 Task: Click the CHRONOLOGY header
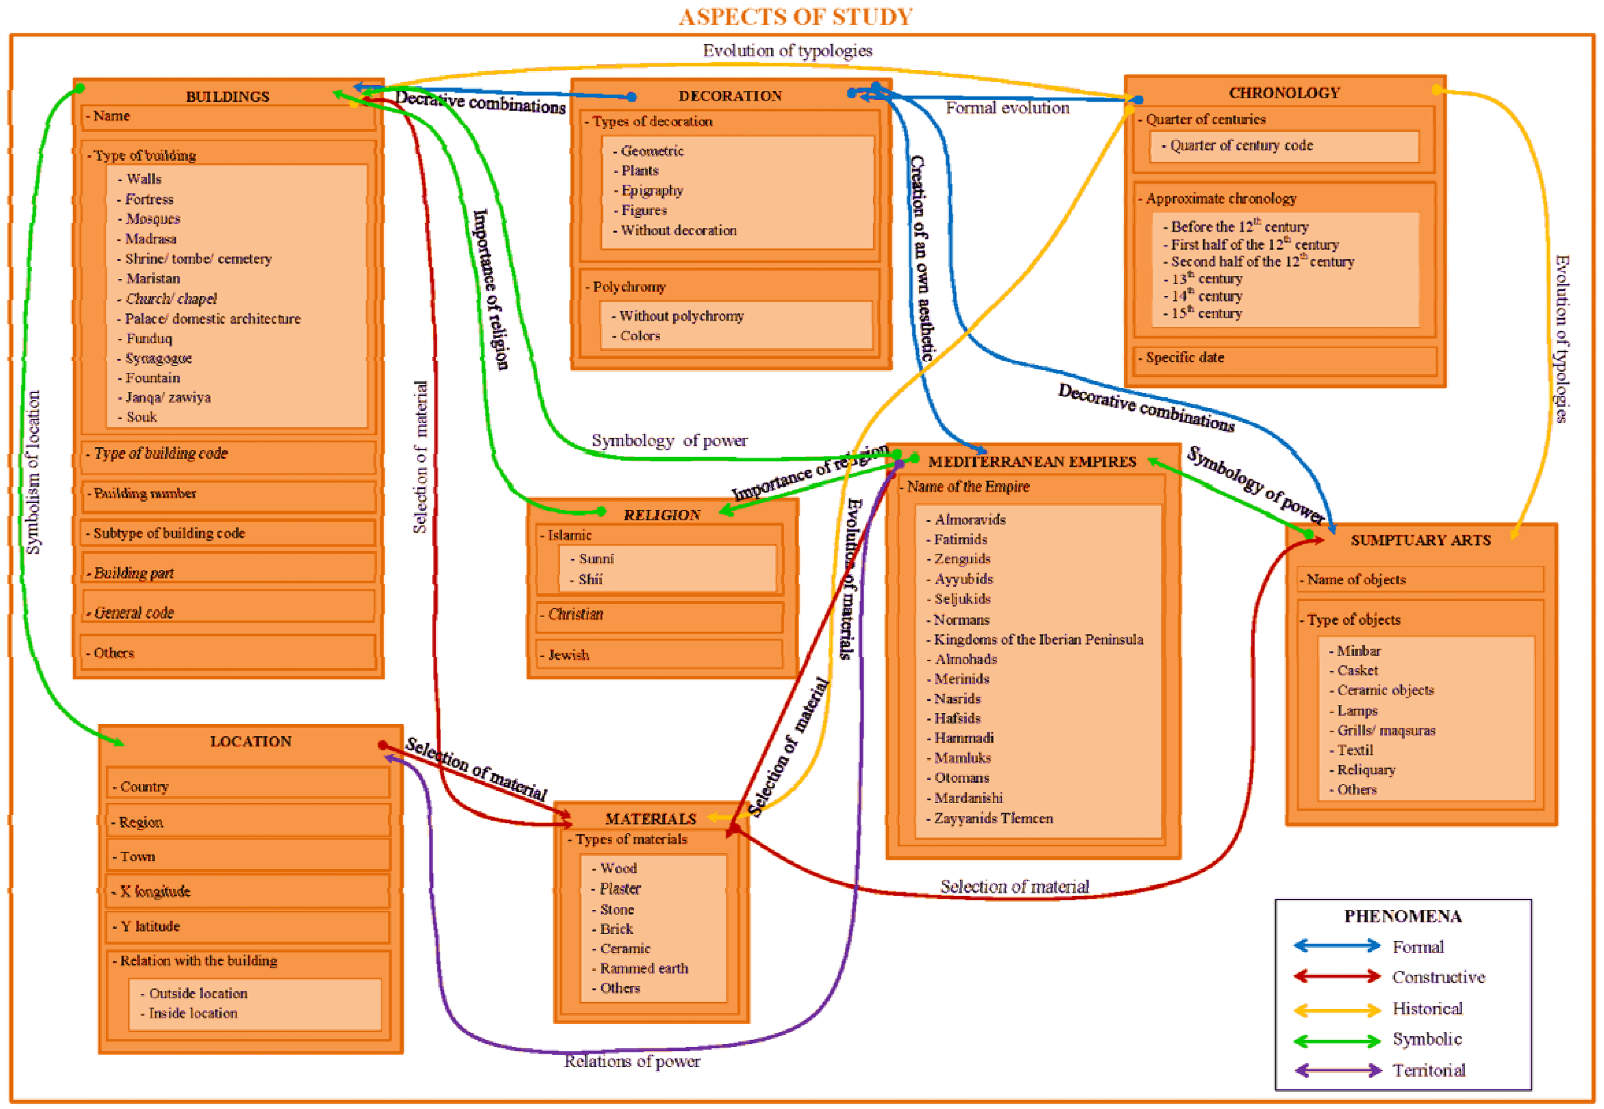point(1284,93)
